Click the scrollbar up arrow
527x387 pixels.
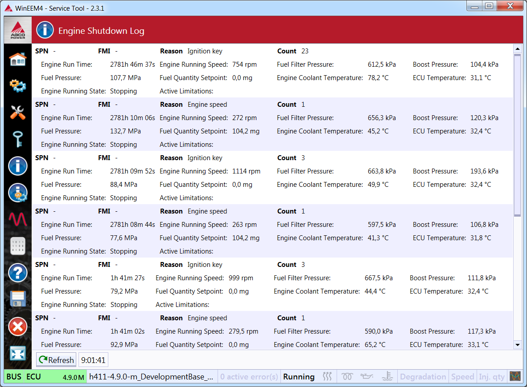(517, 49)
